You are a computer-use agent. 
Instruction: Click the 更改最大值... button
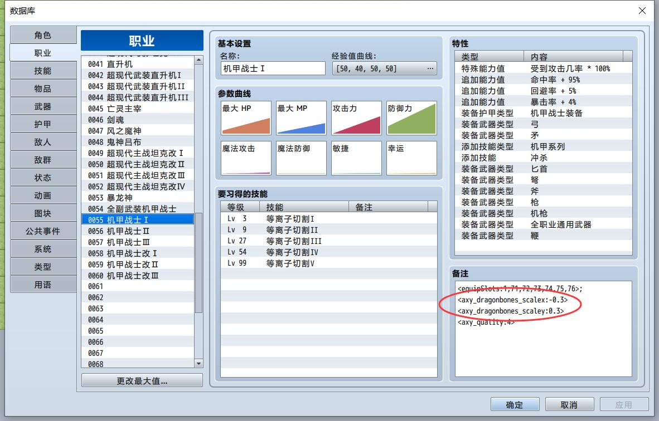pyautogui.click(x=142, y=381)
